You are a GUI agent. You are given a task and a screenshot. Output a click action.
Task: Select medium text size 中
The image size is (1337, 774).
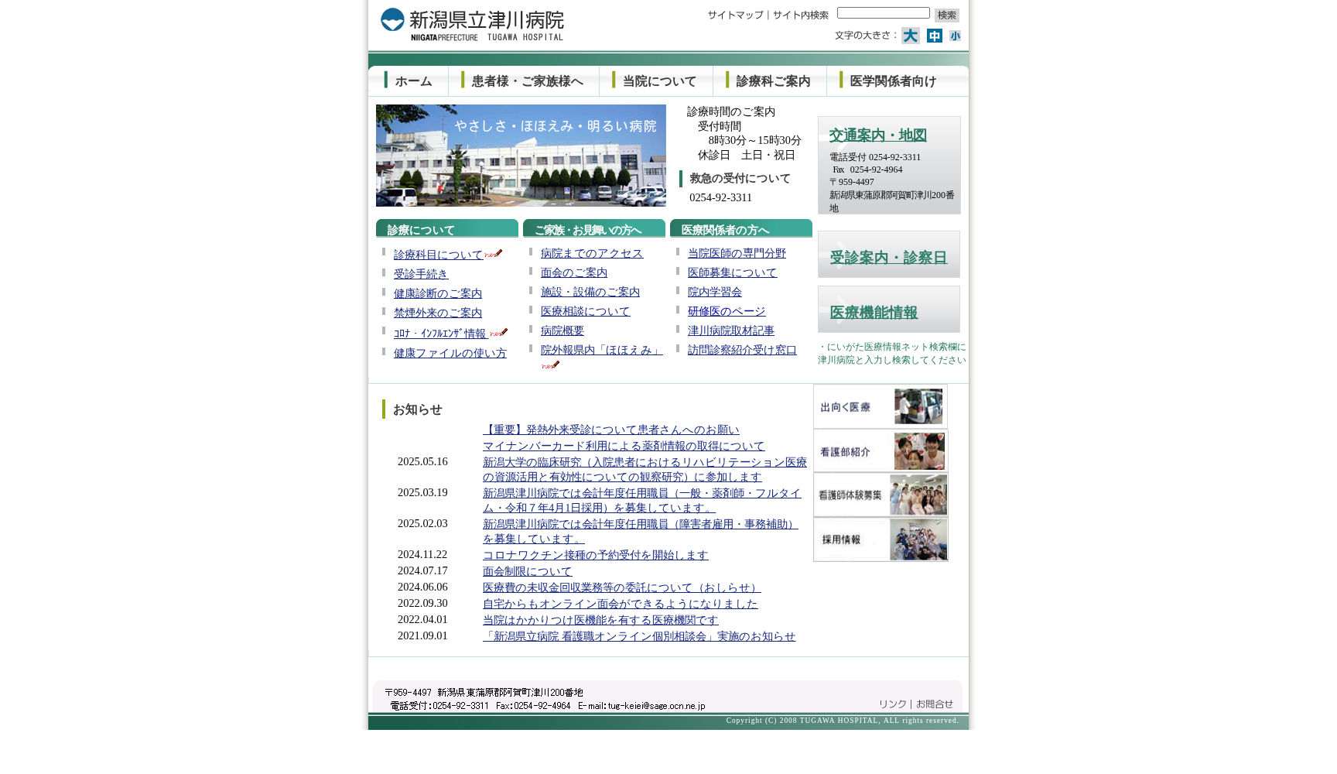934,36
